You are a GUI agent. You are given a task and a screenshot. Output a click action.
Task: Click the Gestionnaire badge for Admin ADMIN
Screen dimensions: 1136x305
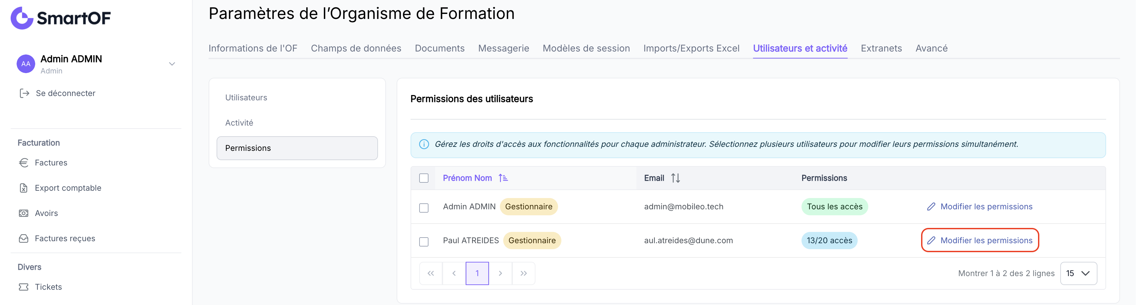coord(528,207)
